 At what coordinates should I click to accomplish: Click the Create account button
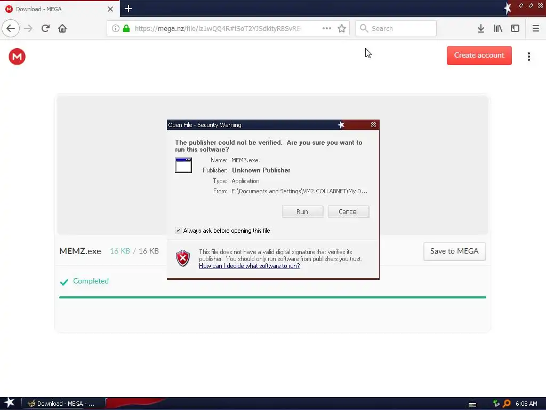tap(479, 55)
